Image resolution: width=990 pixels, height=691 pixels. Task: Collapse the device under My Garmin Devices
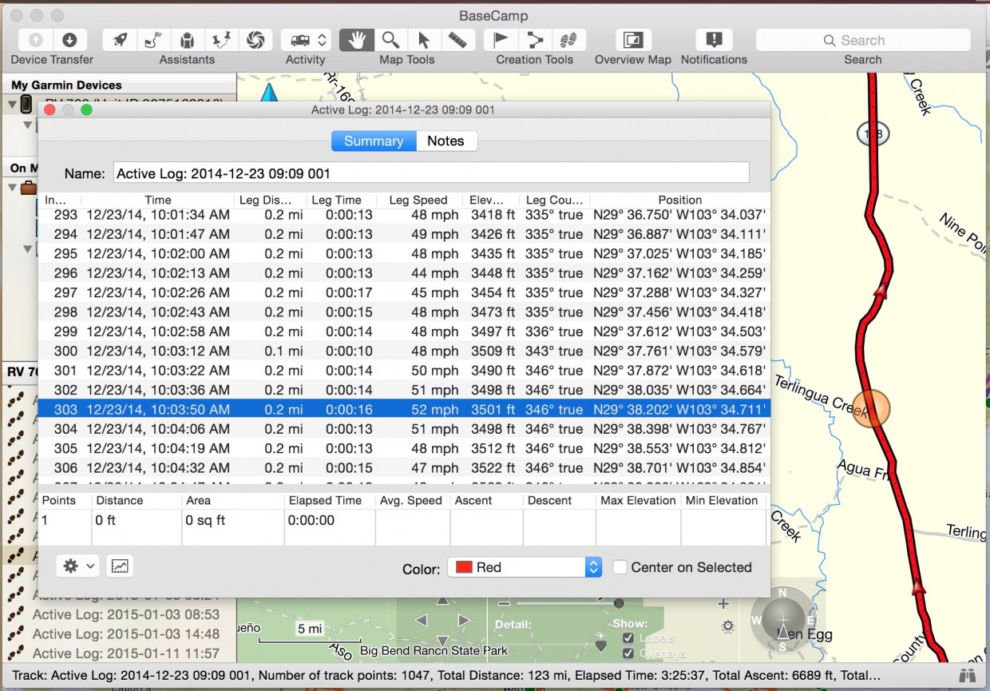pos(12,105)
